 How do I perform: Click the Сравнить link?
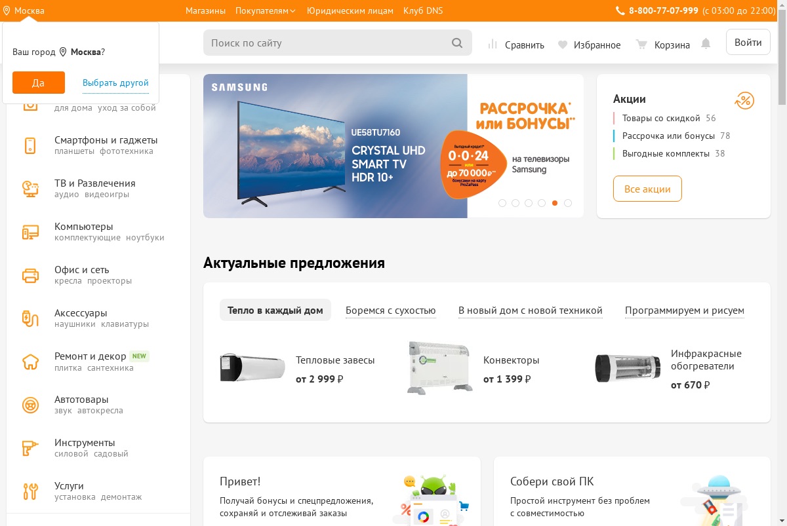[x=525, y=45]
